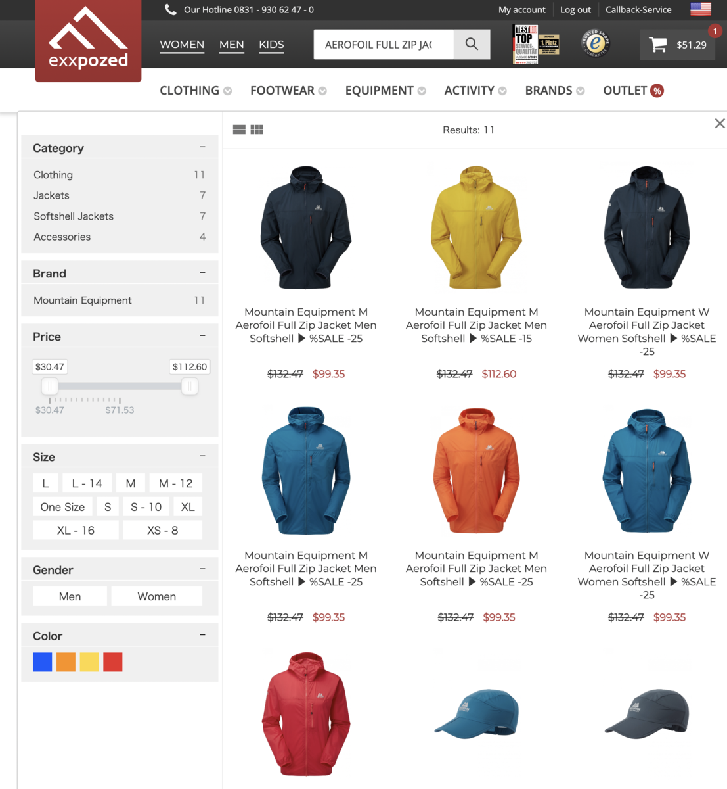Switch to Kids section
The width and height of the screenshot is (727, 789).
pyautogui.click(x=271, y=45)
